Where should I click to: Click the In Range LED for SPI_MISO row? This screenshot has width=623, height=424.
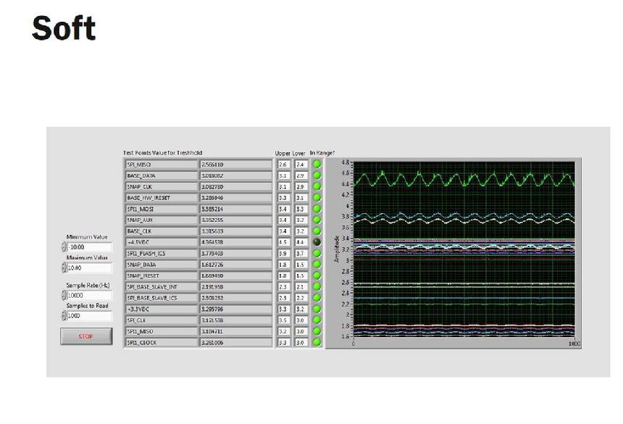tap(317, 164)
